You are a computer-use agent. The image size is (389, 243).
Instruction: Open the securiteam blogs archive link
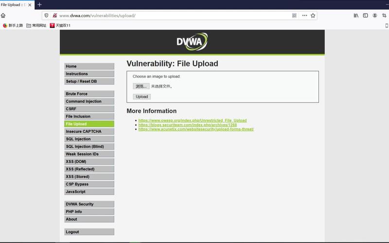pos(188,125)
